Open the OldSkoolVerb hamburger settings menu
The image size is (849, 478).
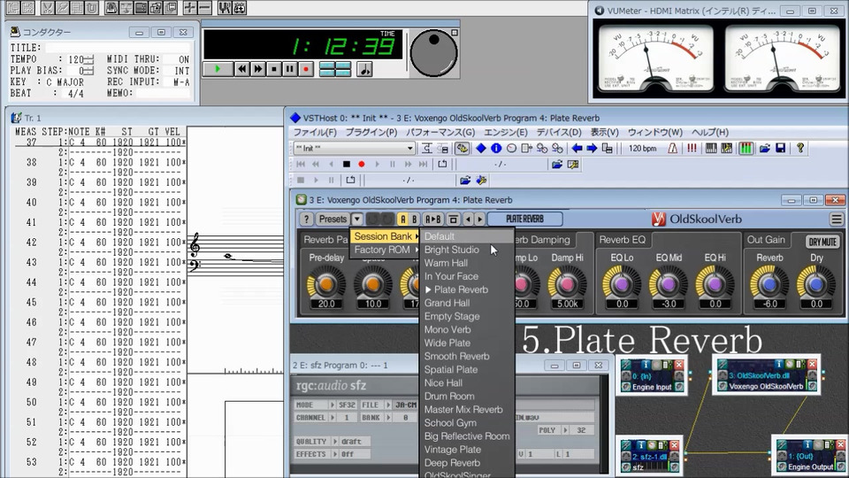837,219
